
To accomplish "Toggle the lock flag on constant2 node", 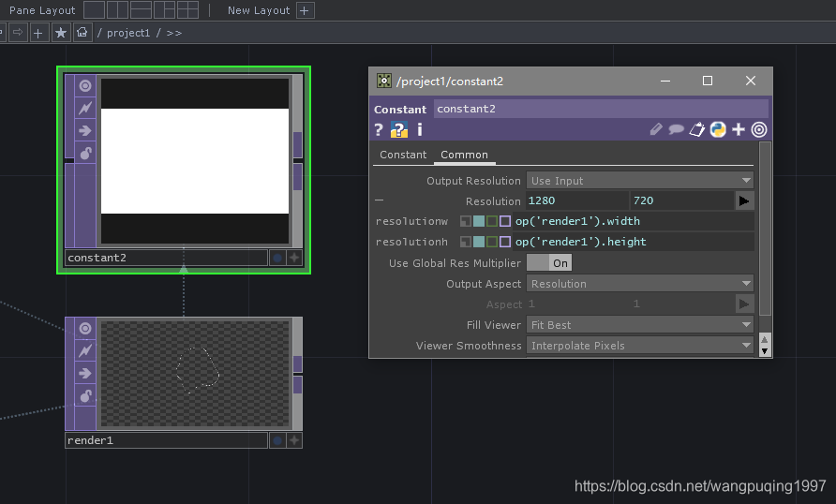I will (85, 154).
